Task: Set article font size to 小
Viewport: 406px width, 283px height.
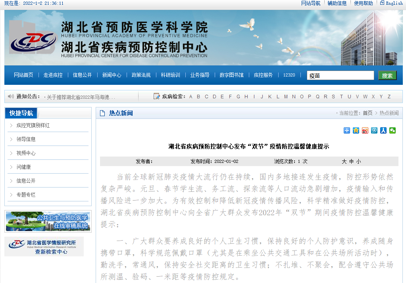Action: (x=358, y=161)
